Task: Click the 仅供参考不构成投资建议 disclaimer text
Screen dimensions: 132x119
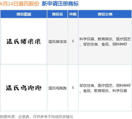Action: coord(53,117)
